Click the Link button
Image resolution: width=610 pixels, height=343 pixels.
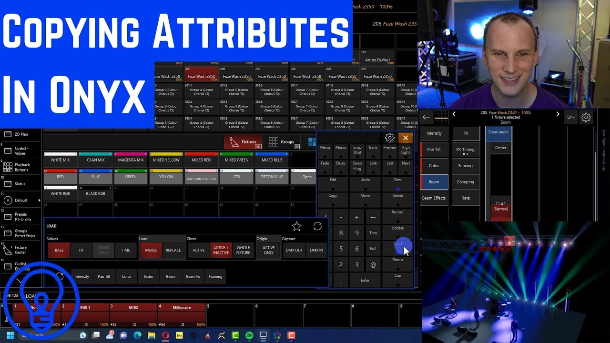[x=570, y=117]
